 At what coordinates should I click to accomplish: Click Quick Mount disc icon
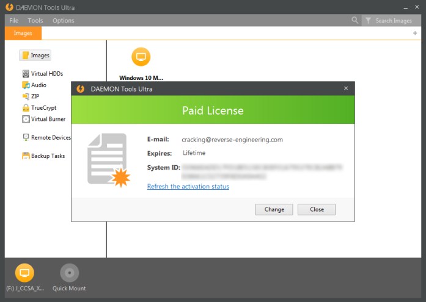click(x=69, y=273)
